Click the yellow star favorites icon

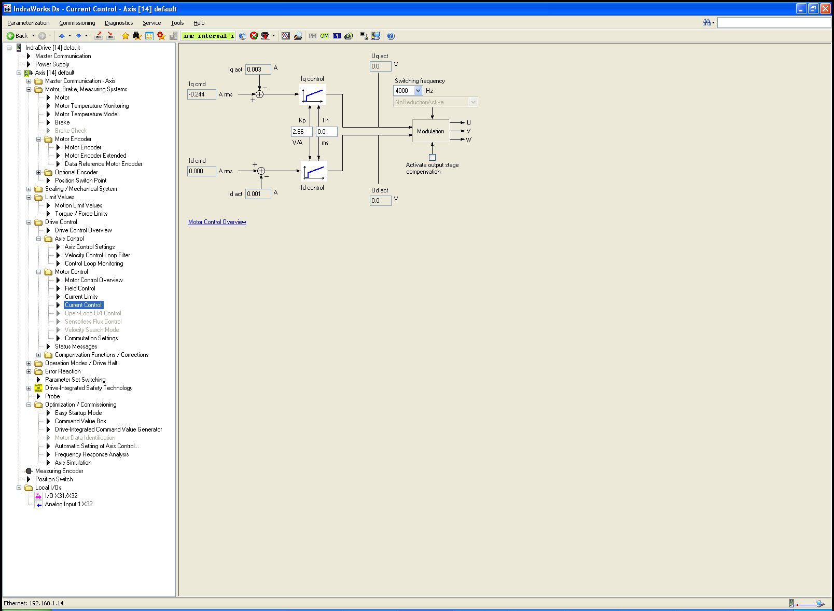[126, 36]
